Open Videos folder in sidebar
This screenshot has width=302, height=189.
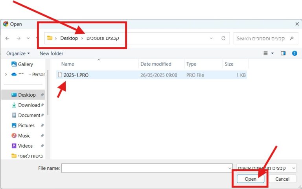[x=25, y=146]
